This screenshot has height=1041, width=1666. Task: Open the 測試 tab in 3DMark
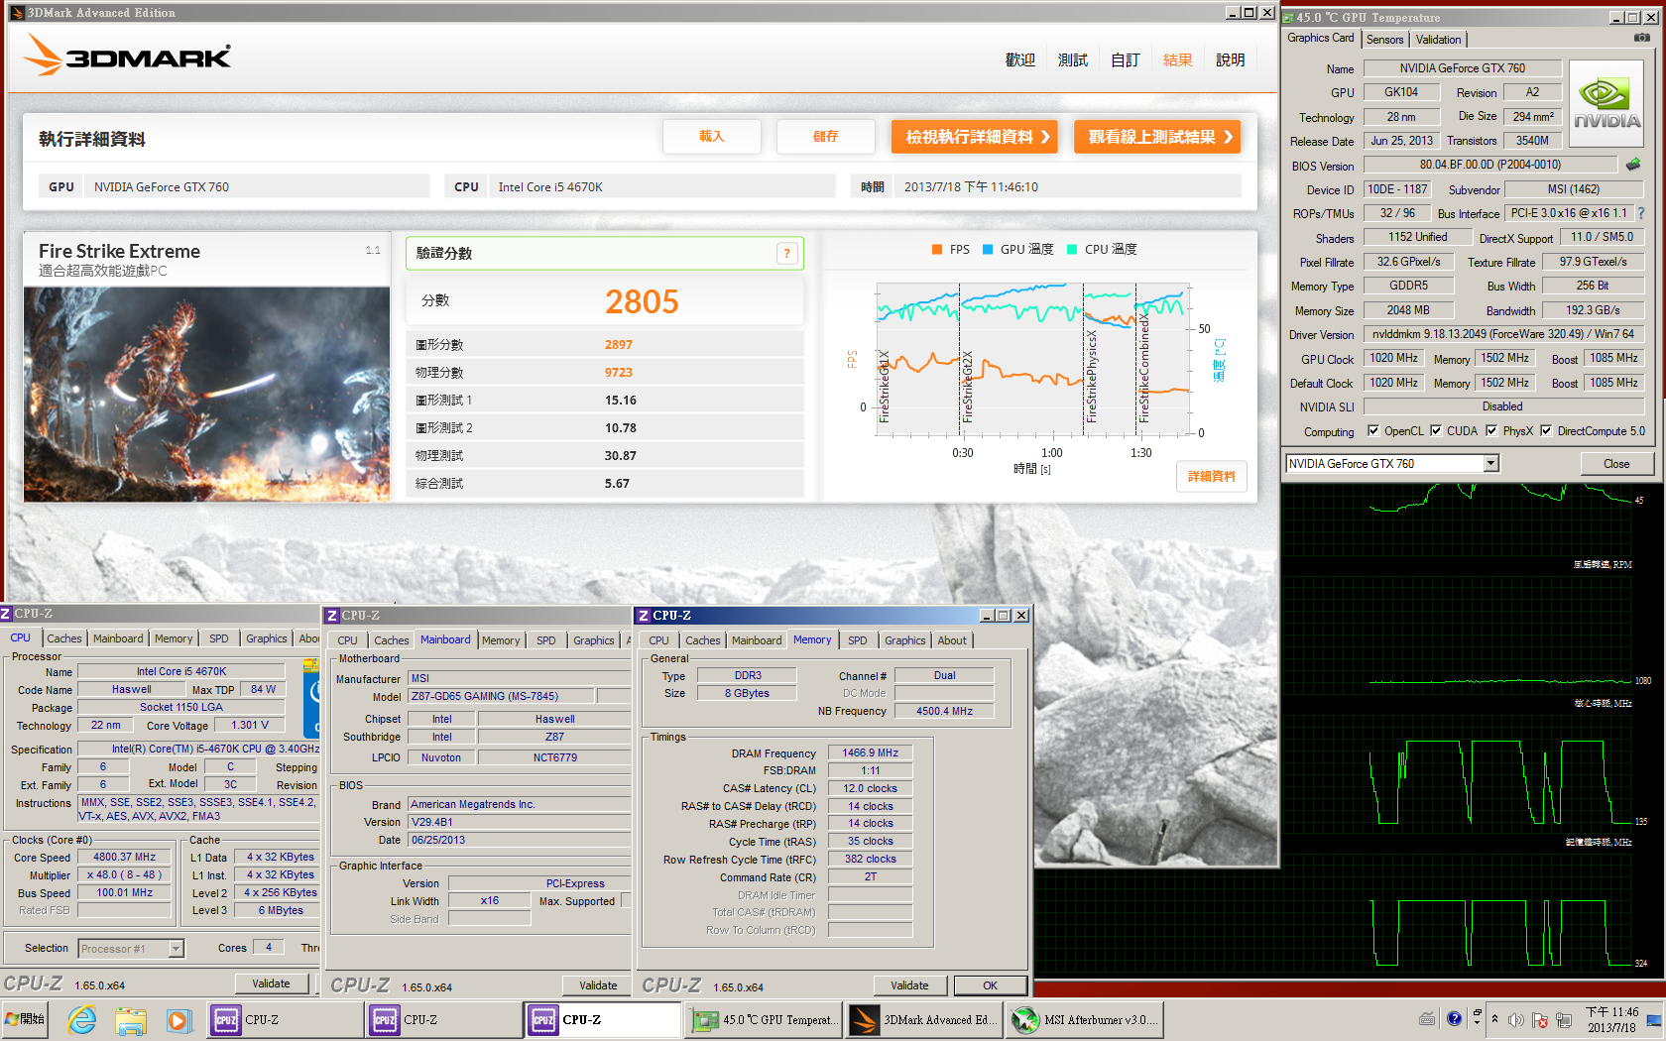1073,60
